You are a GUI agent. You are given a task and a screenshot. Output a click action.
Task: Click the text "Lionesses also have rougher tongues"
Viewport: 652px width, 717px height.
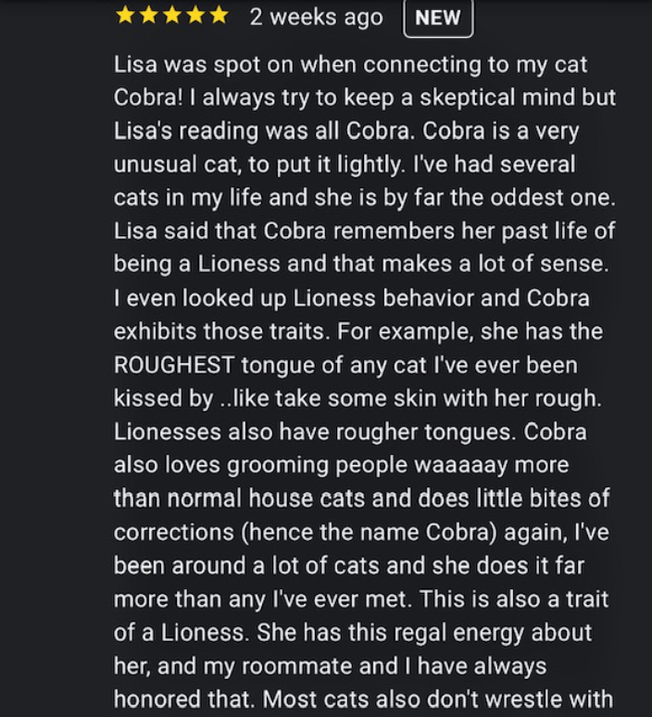pos(312,432)
